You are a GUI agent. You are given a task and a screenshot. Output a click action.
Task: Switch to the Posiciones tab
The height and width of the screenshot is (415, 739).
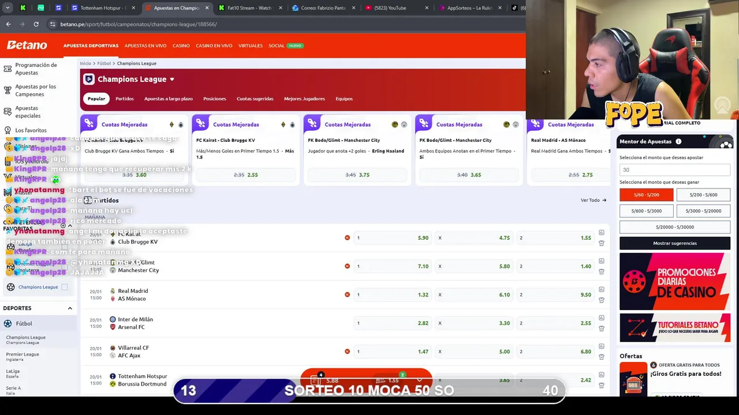[x=215, y=99]
